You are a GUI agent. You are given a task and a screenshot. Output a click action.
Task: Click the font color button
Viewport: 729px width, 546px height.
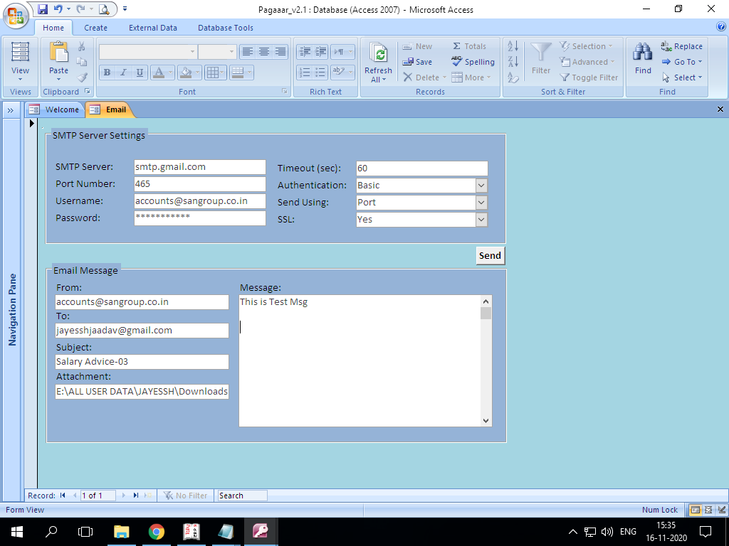click(158, 73)
